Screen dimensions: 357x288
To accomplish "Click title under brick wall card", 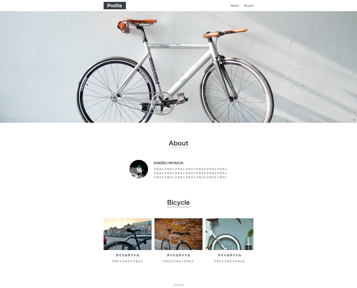I will coord(178,255).
